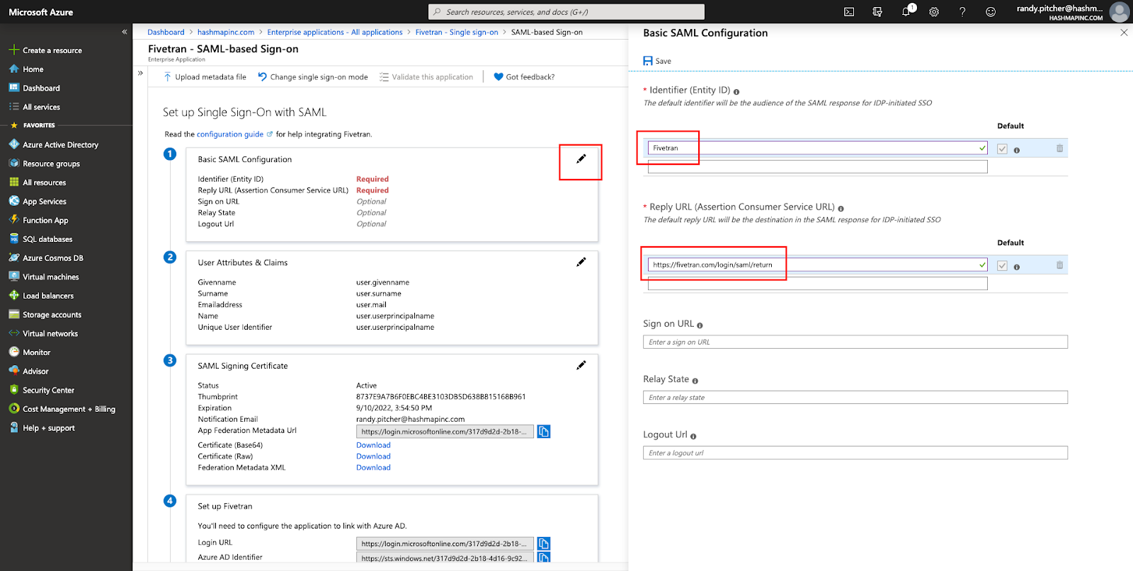
Task: Click the Azure Active Directory sidebar icon
Action: click(x=13, y=144)
